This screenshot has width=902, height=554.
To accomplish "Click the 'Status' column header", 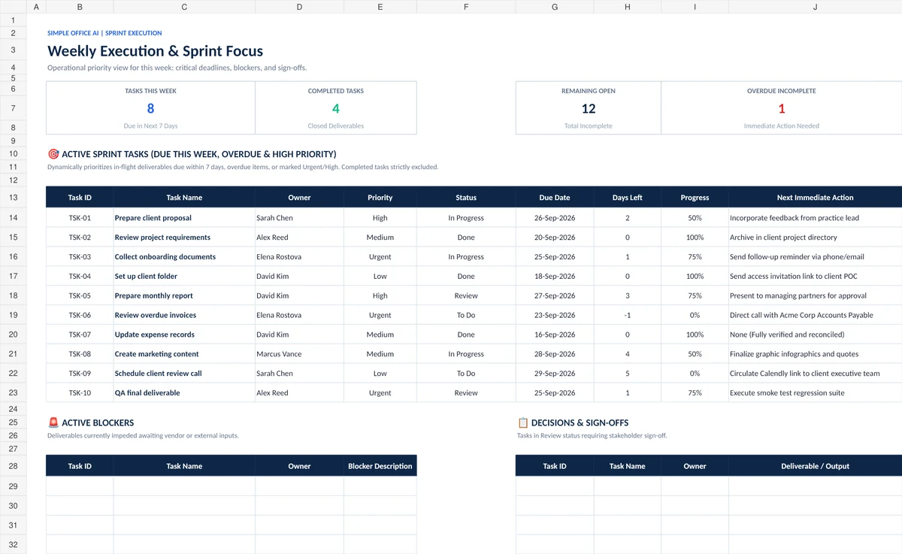I will [466, 198].
